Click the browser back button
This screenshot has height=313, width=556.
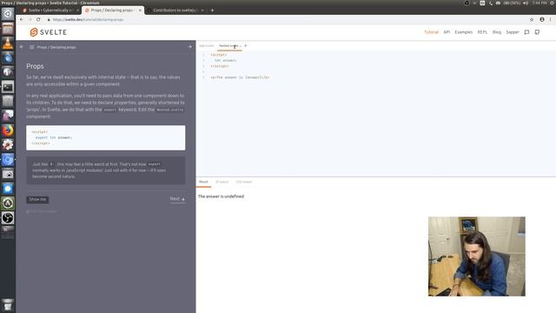[22, 19]
